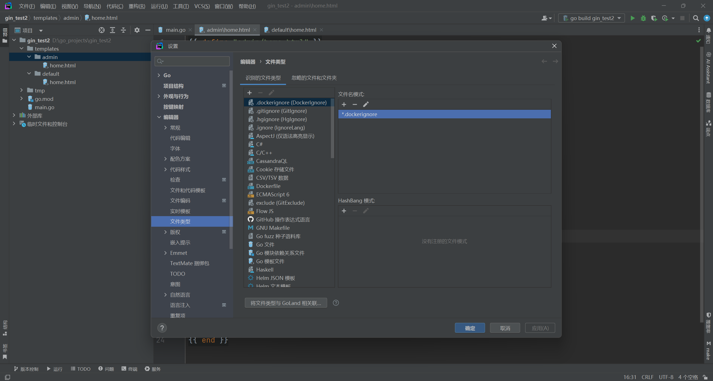The image size is (713, 381).
Task: Select *.dockerignore pattern row
Action: click(445, 114)
